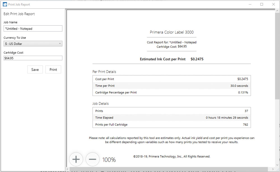Click the scroll down arrow

click(277, 165)
